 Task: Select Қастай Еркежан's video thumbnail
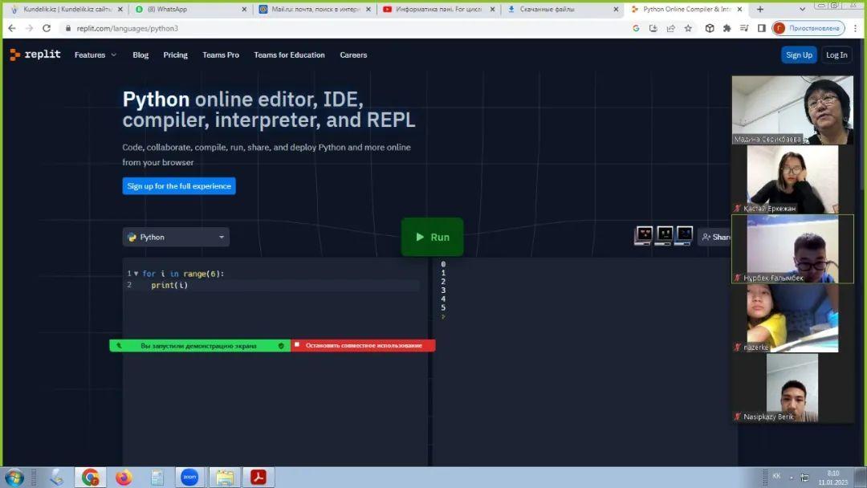(x=792, y=180)
